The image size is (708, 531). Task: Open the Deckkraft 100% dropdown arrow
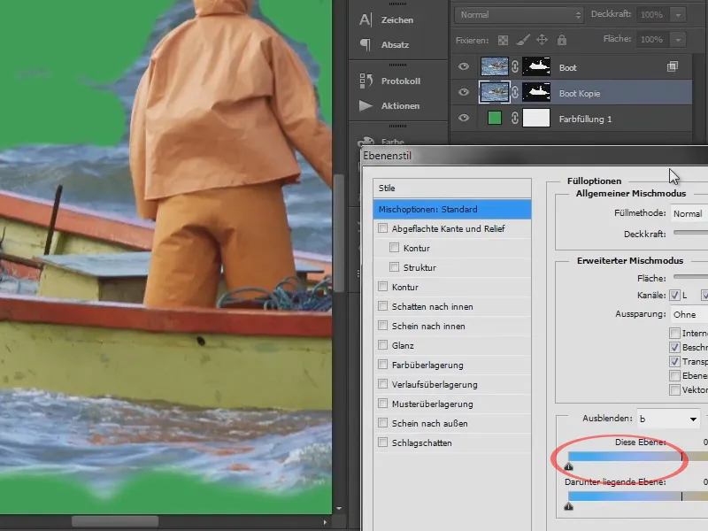pyautogui.click(x=678, y=15)
